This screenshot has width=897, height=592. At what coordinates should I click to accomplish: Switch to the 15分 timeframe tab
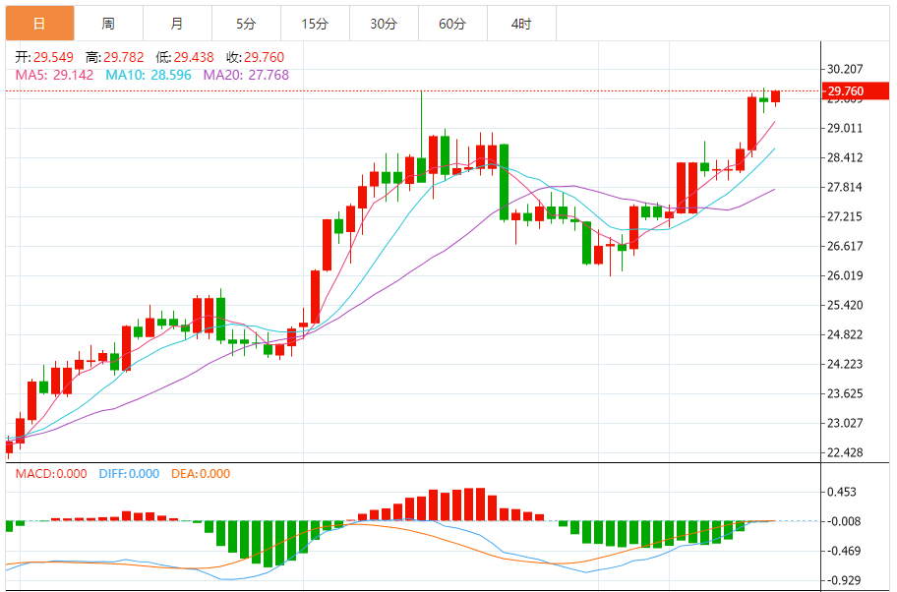pyautogui.click(x=315, y=24)
